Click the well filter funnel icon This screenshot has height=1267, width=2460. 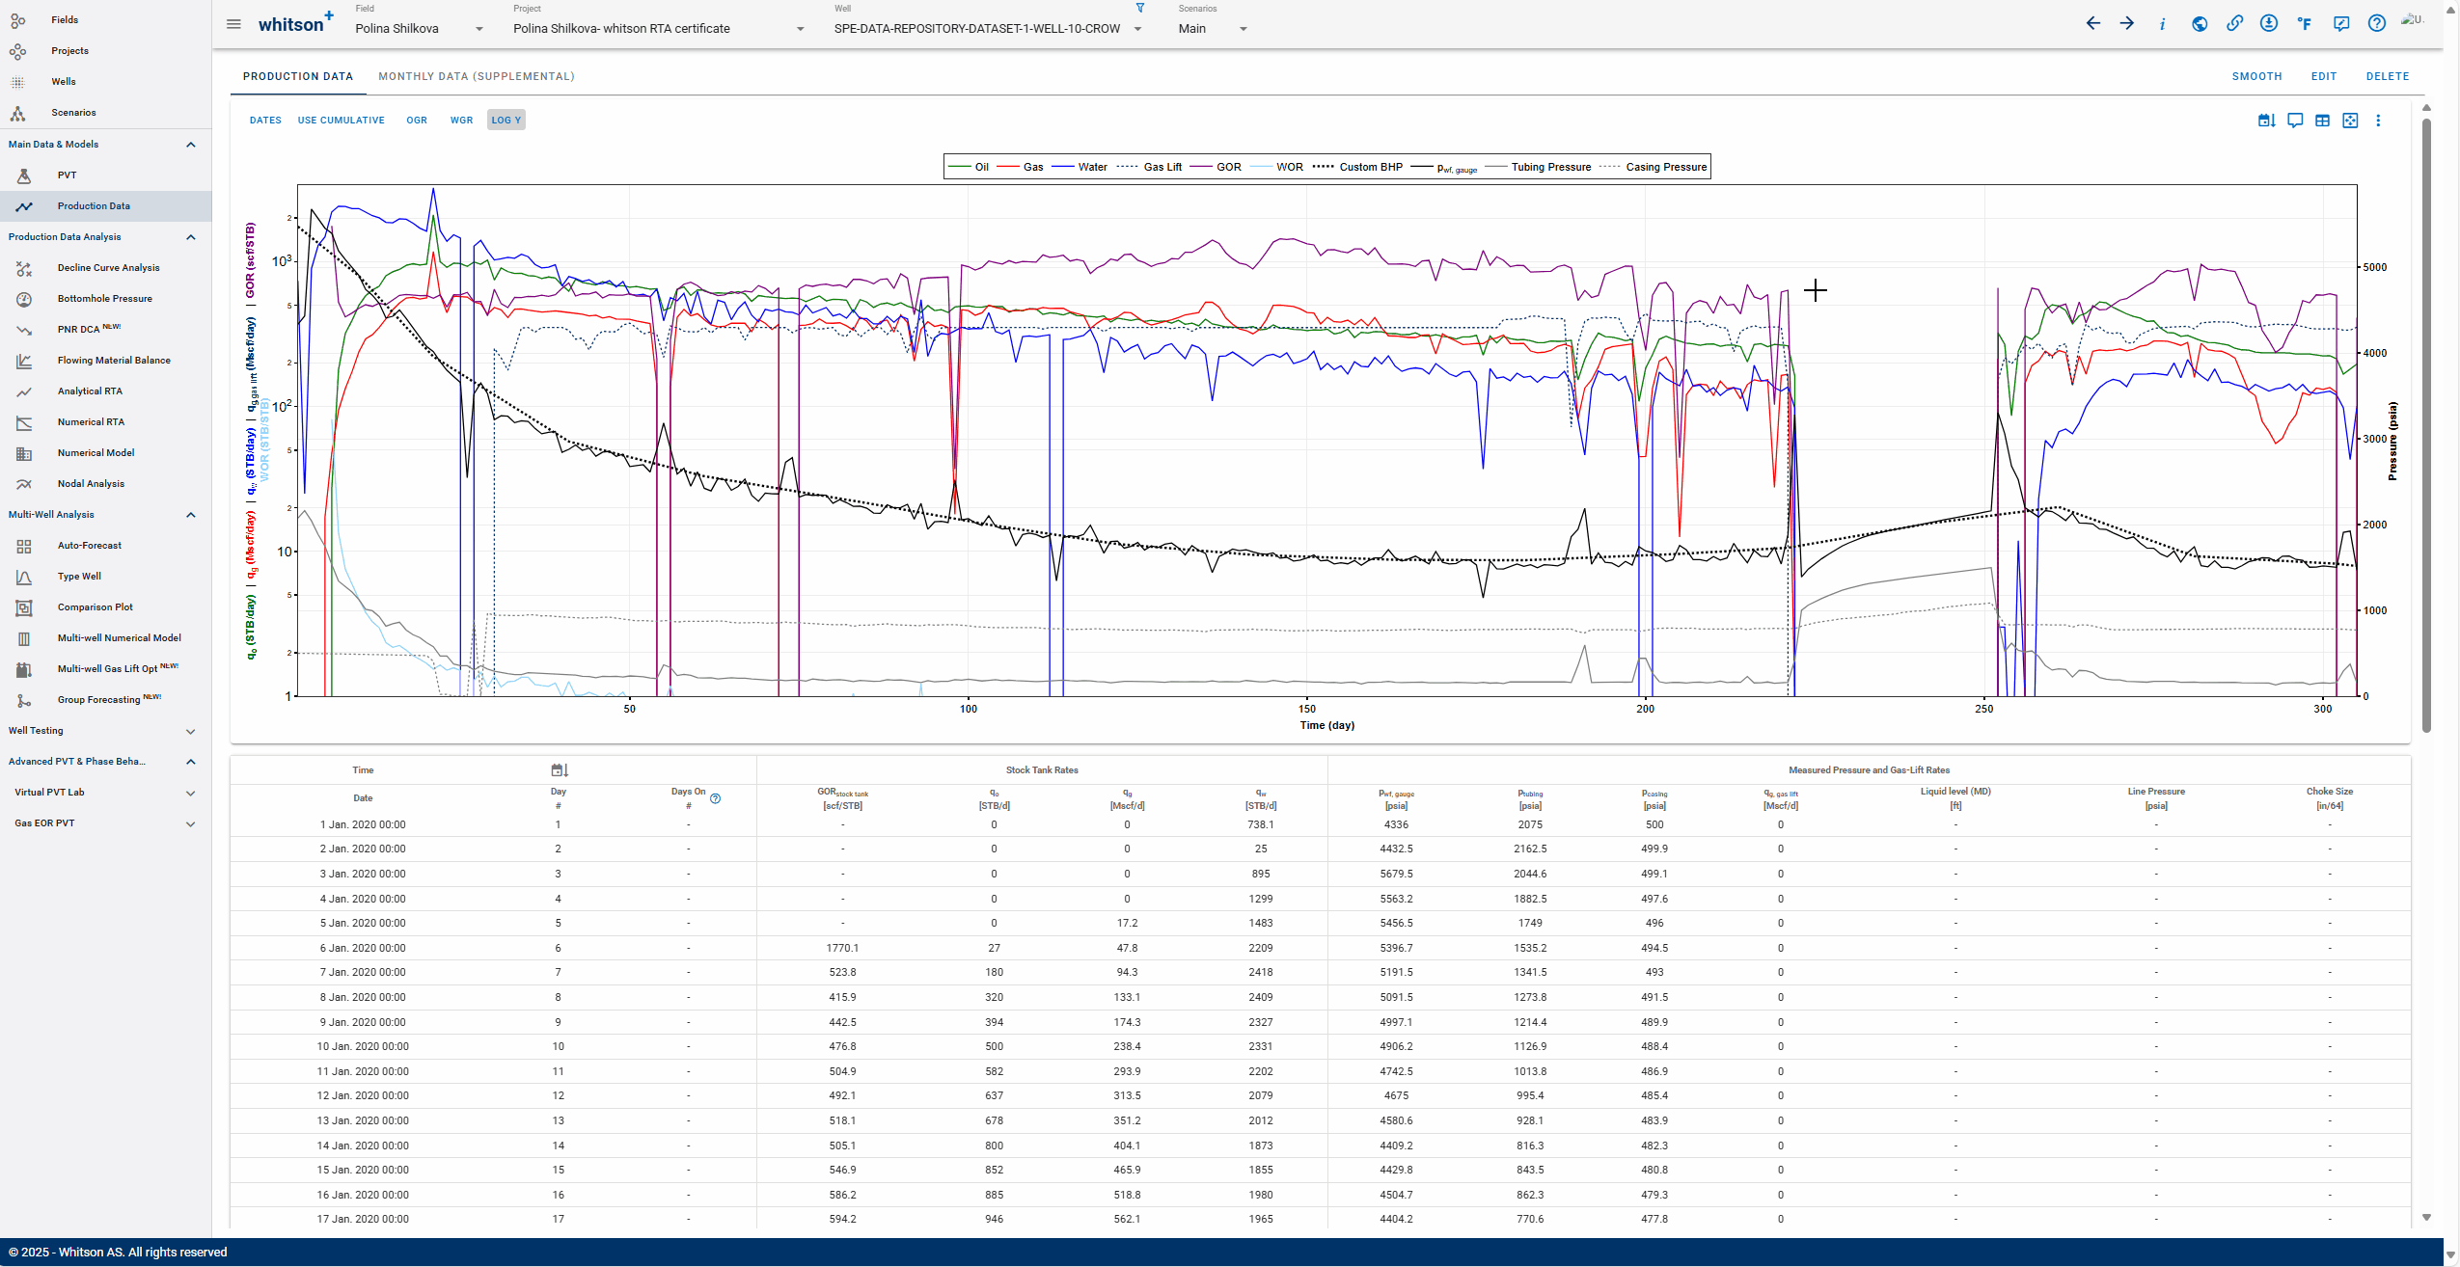[1140, 8]
